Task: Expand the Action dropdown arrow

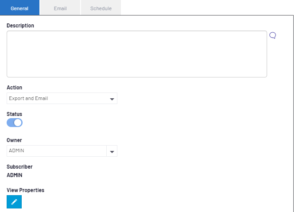Action: tap(112, 99)
